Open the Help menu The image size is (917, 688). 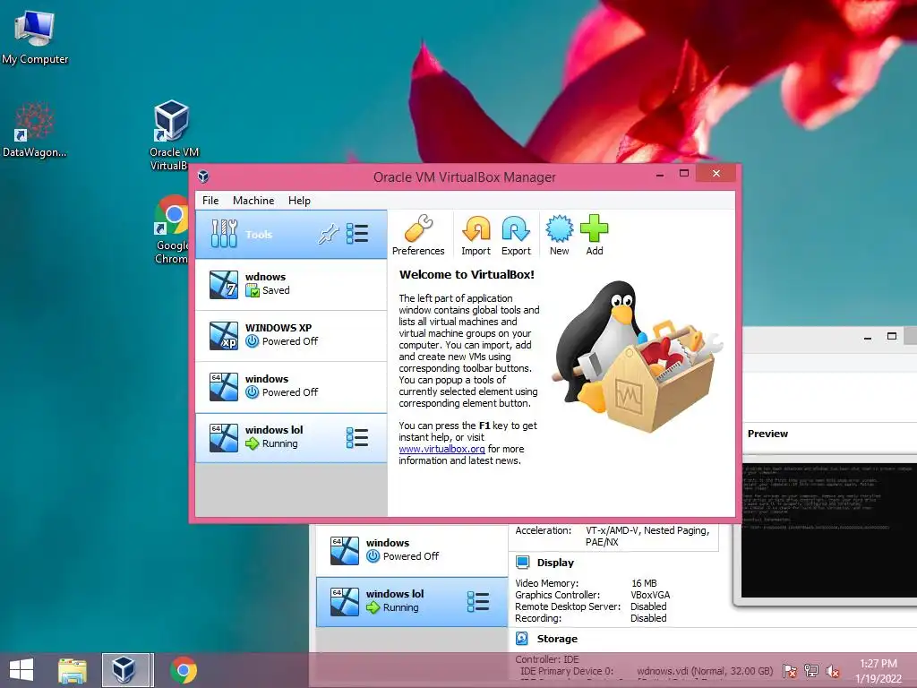[x=299, y=201]
